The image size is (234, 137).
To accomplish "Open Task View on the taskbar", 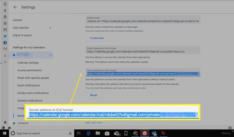I will click(78, 133).
